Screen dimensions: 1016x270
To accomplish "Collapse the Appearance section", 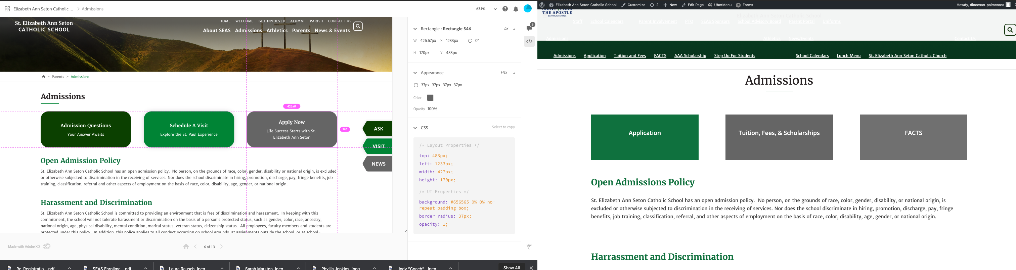I will pyautogui.click(x=415, y=73).
